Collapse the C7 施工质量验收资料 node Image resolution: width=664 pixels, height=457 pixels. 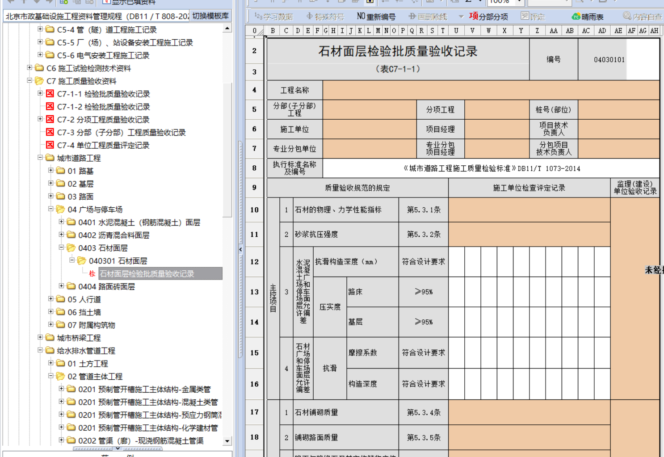[29, 80]
